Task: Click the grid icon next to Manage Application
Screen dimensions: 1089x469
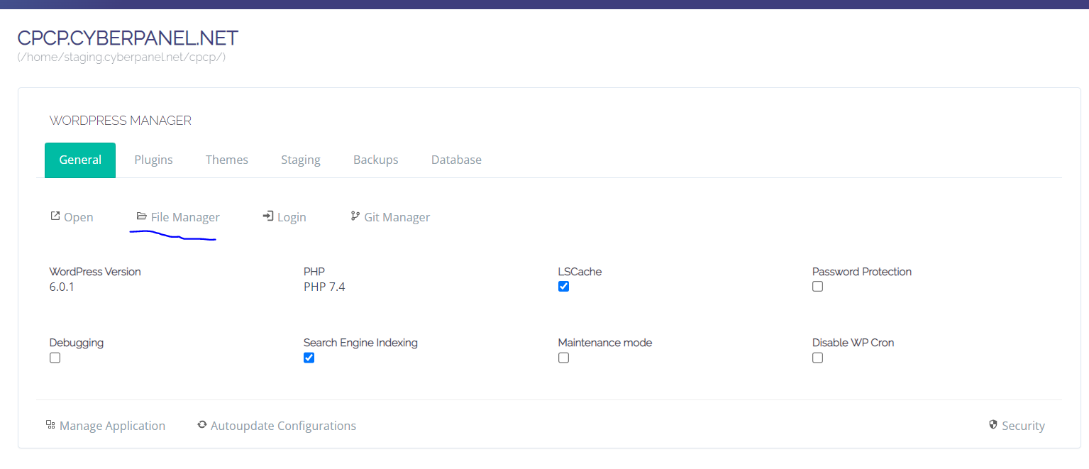Action: 50,424
